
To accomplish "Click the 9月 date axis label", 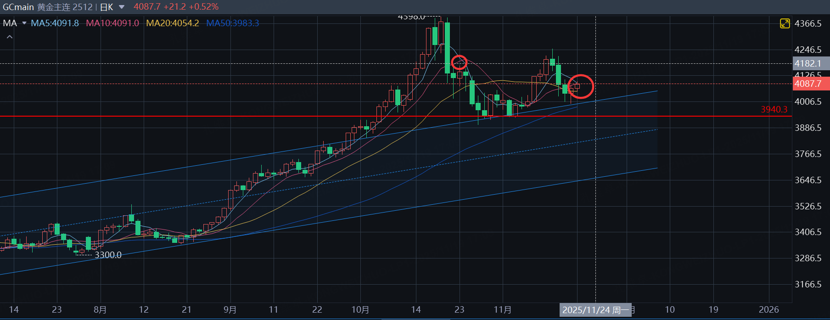I will point(230,309).
